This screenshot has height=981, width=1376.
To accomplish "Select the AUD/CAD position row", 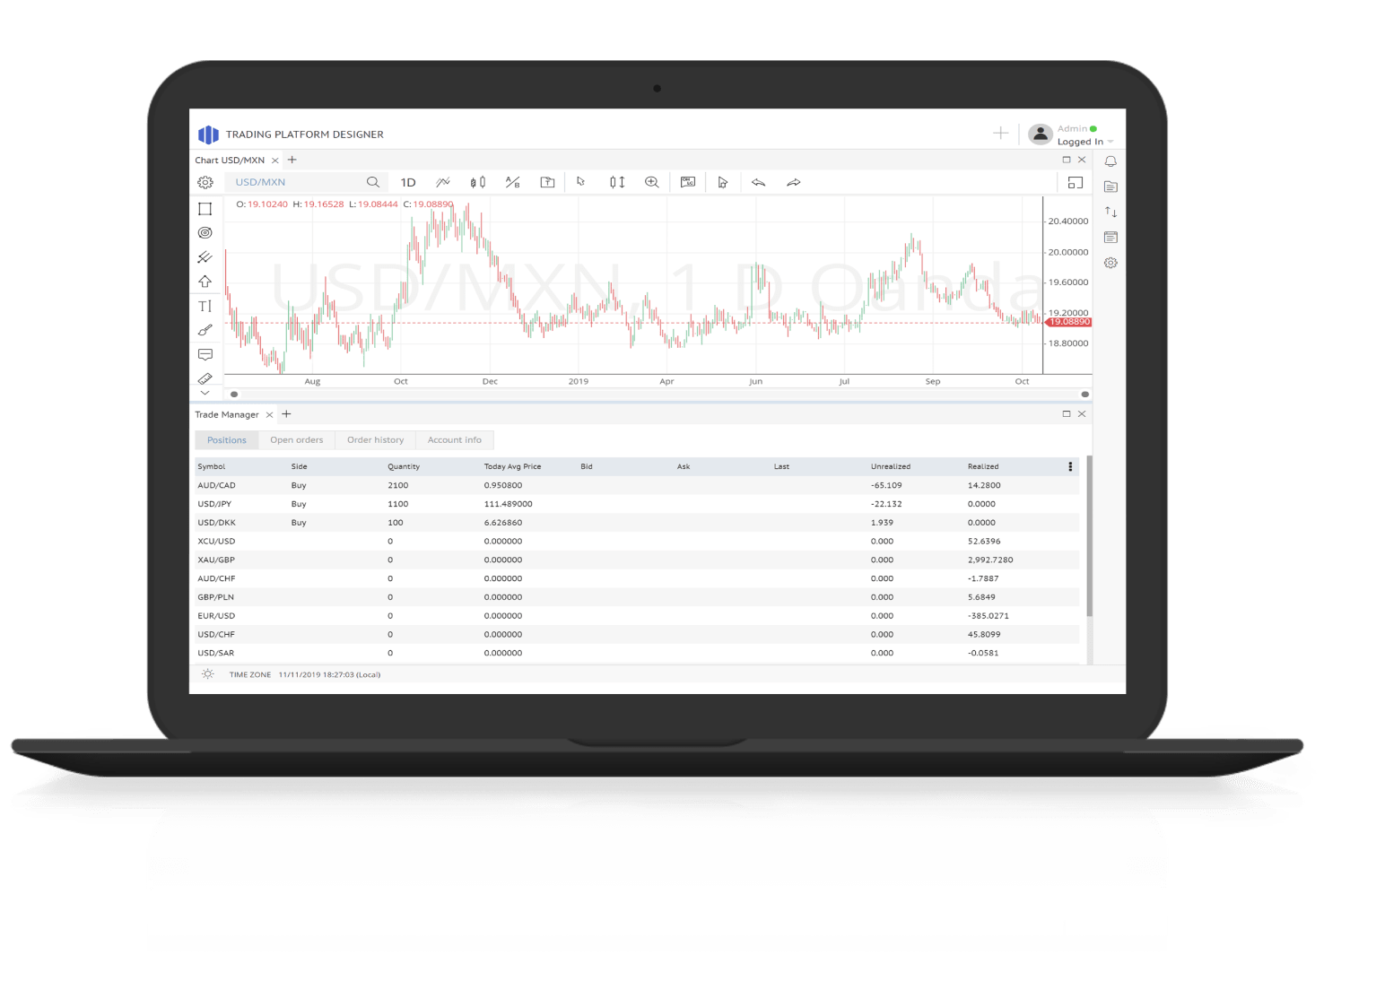I will coord(637,485).
